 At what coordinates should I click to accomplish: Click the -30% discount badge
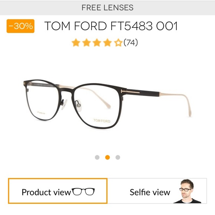pos(20,26)
